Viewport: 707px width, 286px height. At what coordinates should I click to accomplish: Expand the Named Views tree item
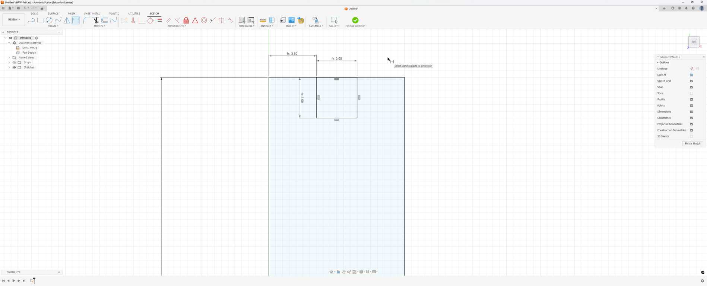9,57
